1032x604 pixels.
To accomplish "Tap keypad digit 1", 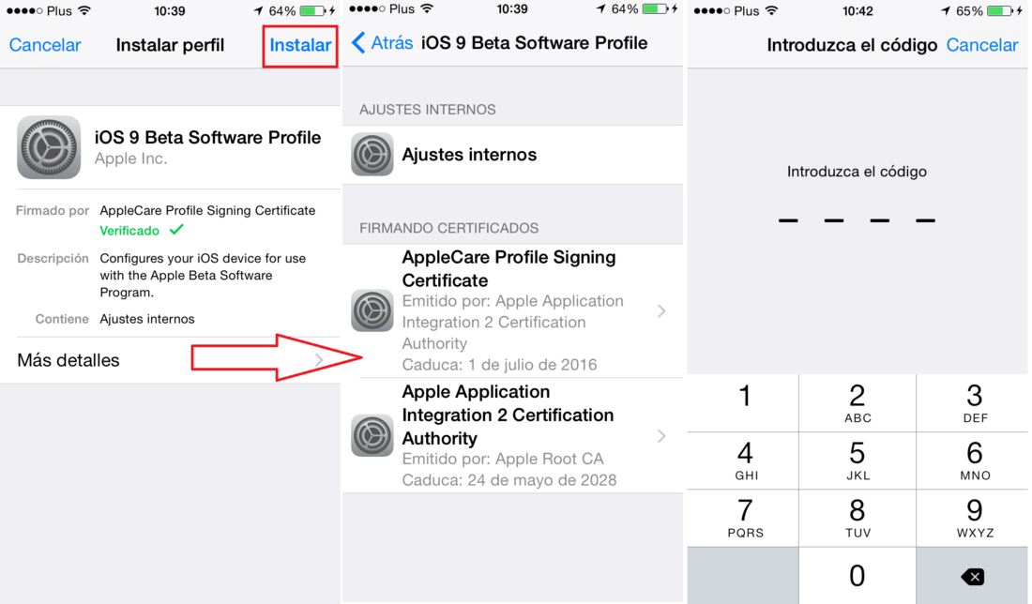I will coord(743,402).
